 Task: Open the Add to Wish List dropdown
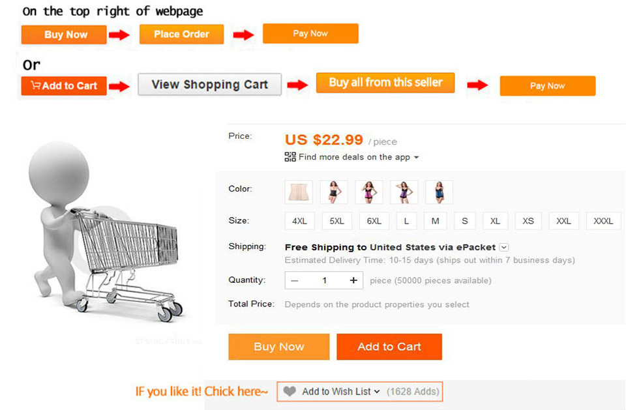tap(377, 392)
